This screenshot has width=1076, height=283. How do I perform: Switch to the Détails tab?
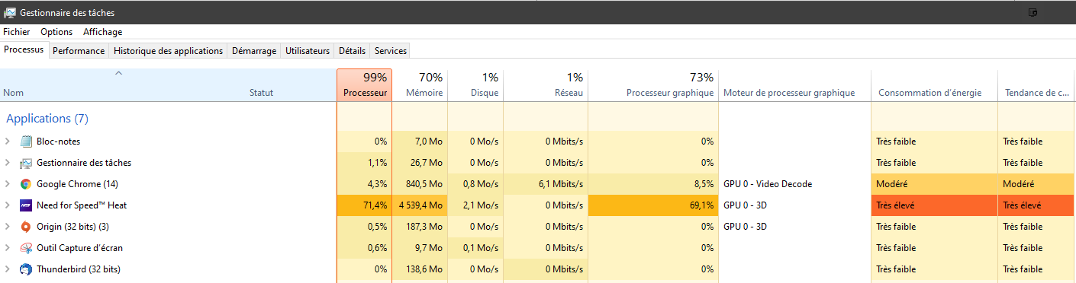[x=353, y=51]
